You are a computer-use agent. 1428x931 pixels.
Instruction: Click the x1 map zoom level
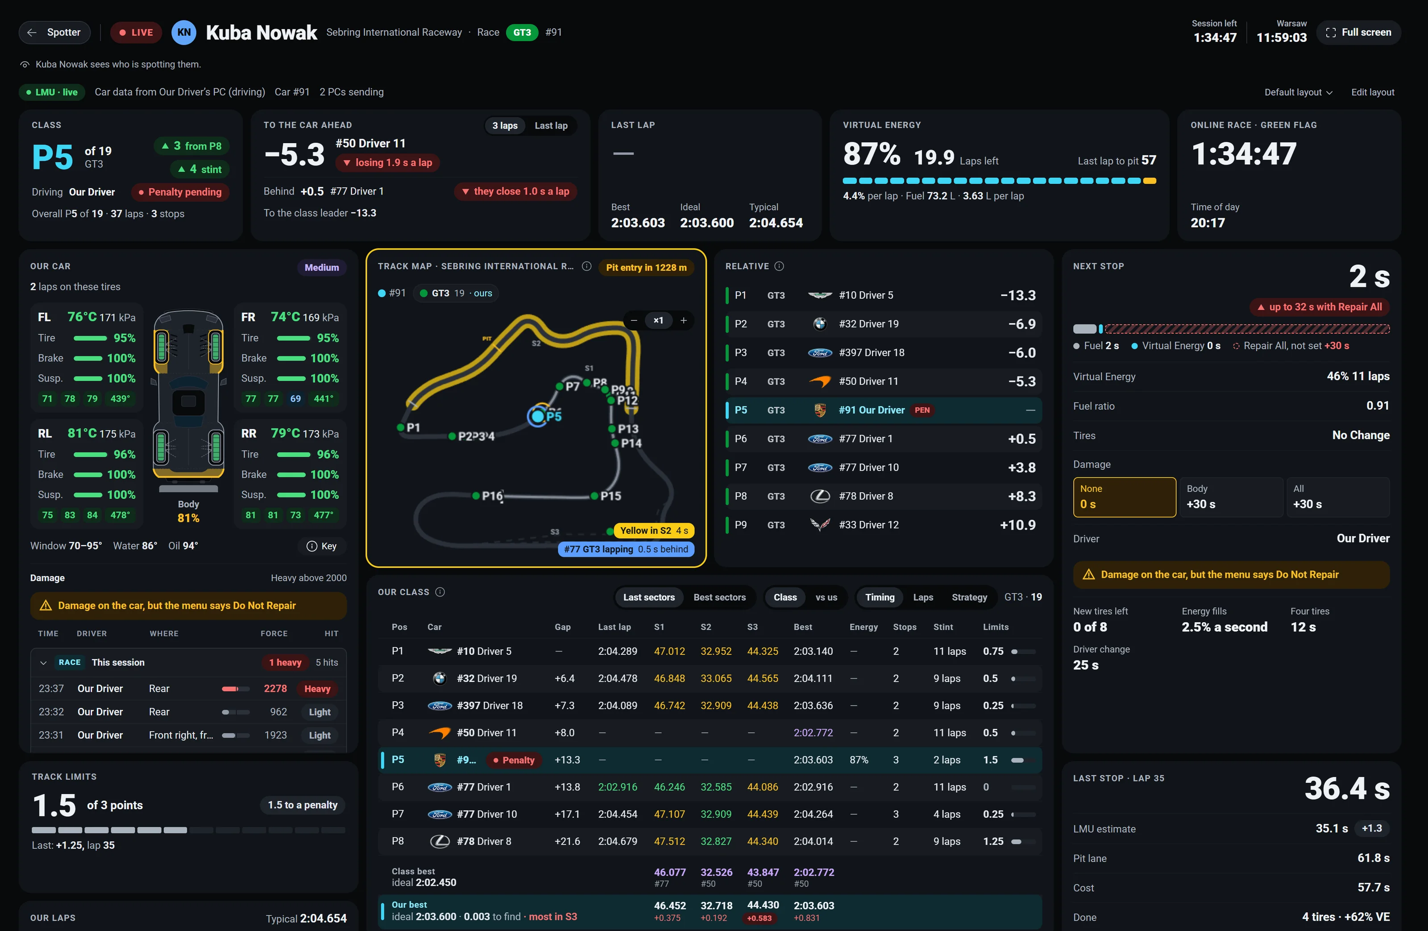pos(658,320)
